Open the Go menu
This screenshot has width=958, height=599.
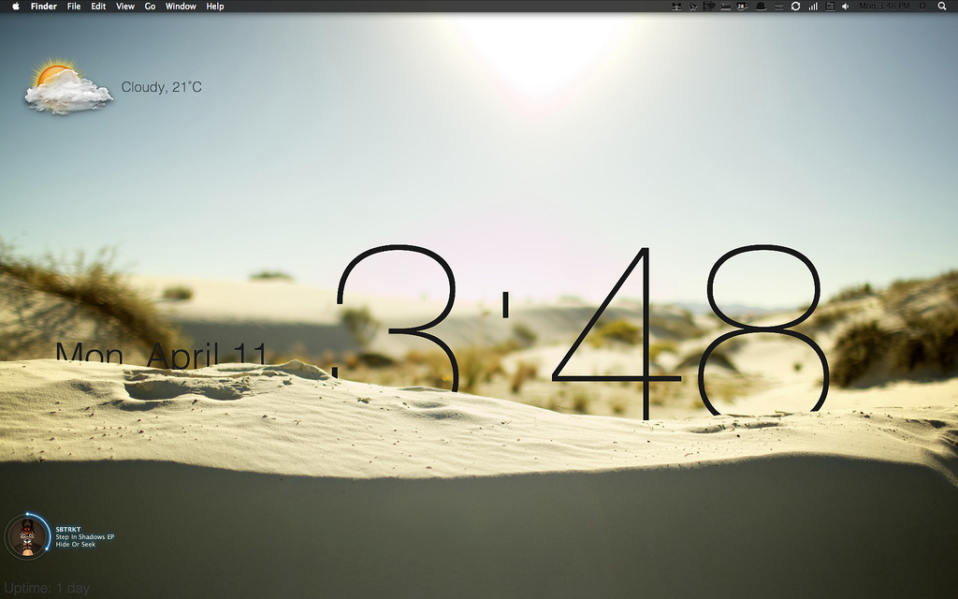tap(151, 7)
